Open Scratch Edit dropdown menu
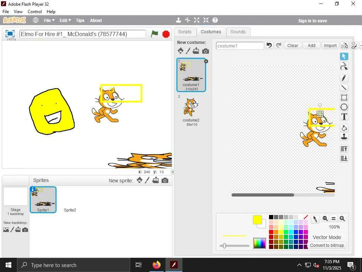 (65, 20)
